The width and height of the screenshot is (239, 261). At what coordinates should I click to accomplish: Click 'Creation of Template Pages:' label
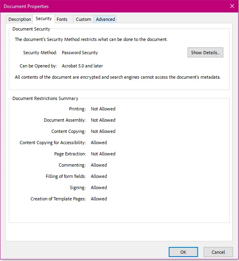(58, 199)
